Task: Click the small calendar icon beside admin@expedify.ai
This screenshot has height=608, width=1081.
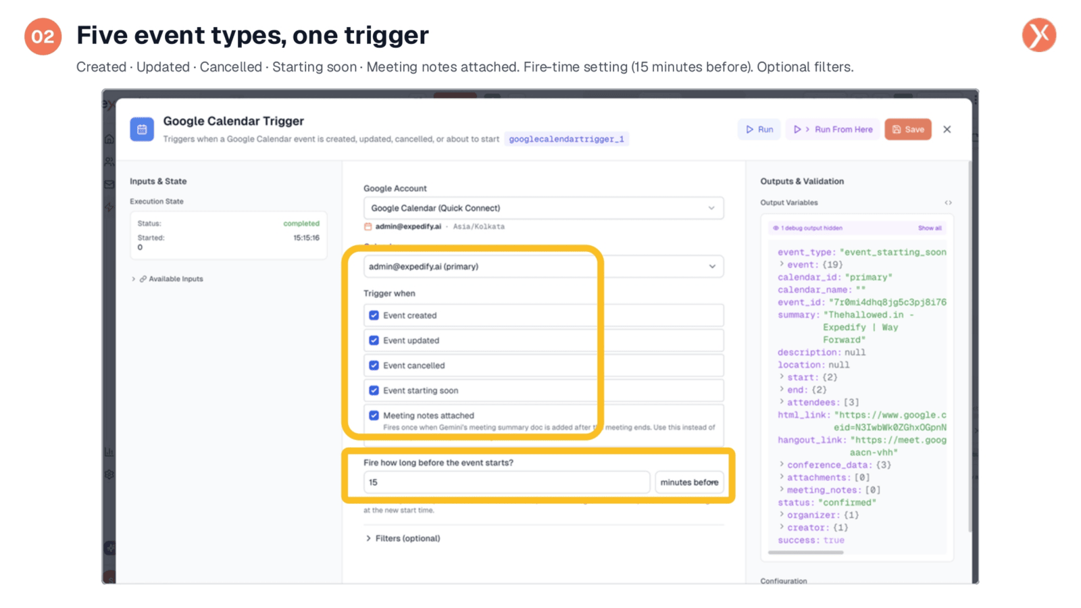Action: tap(368, 227)
